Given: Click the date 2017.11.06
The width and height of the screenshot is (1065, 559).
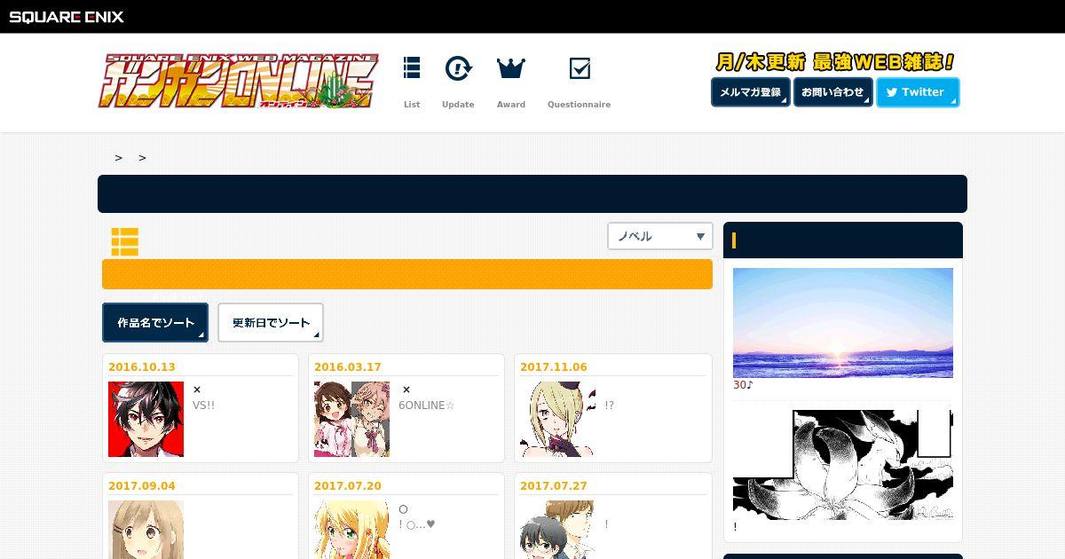Looking at the screenshot, I should [x=554, y=367].
